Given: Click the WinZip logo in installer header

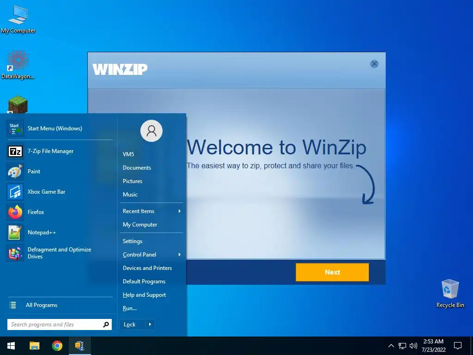Looking at the screenshot, I should coord(120,69).
